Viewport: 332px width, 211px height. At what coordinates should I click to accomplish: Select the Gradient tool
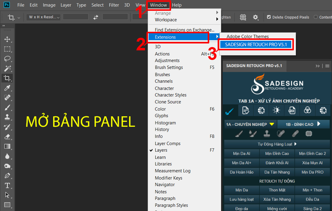pyautogui.click(x=7, y=146)
